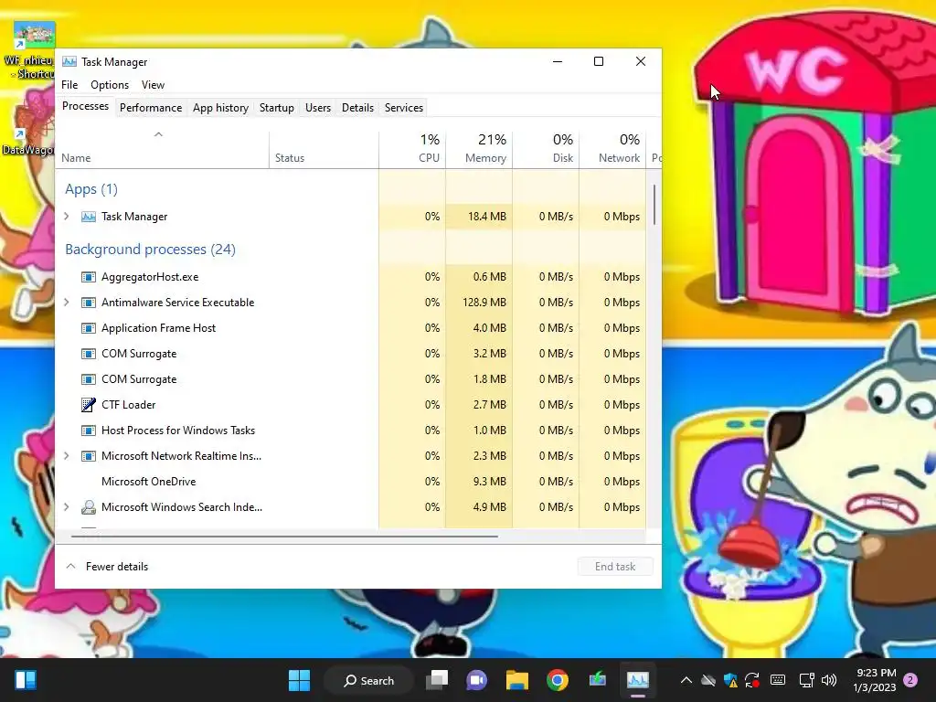Screen dimensions: 936x702
Task: Select the first COM Surrogate row, 3.2 MB
Action: [350, 354]
